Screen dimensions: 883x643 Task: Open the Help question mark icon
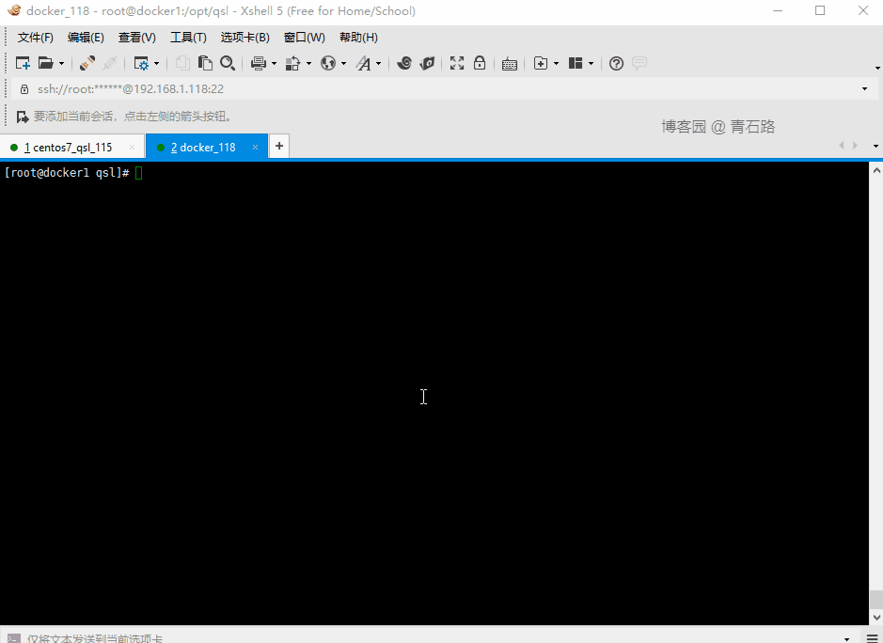click(617, 63)
